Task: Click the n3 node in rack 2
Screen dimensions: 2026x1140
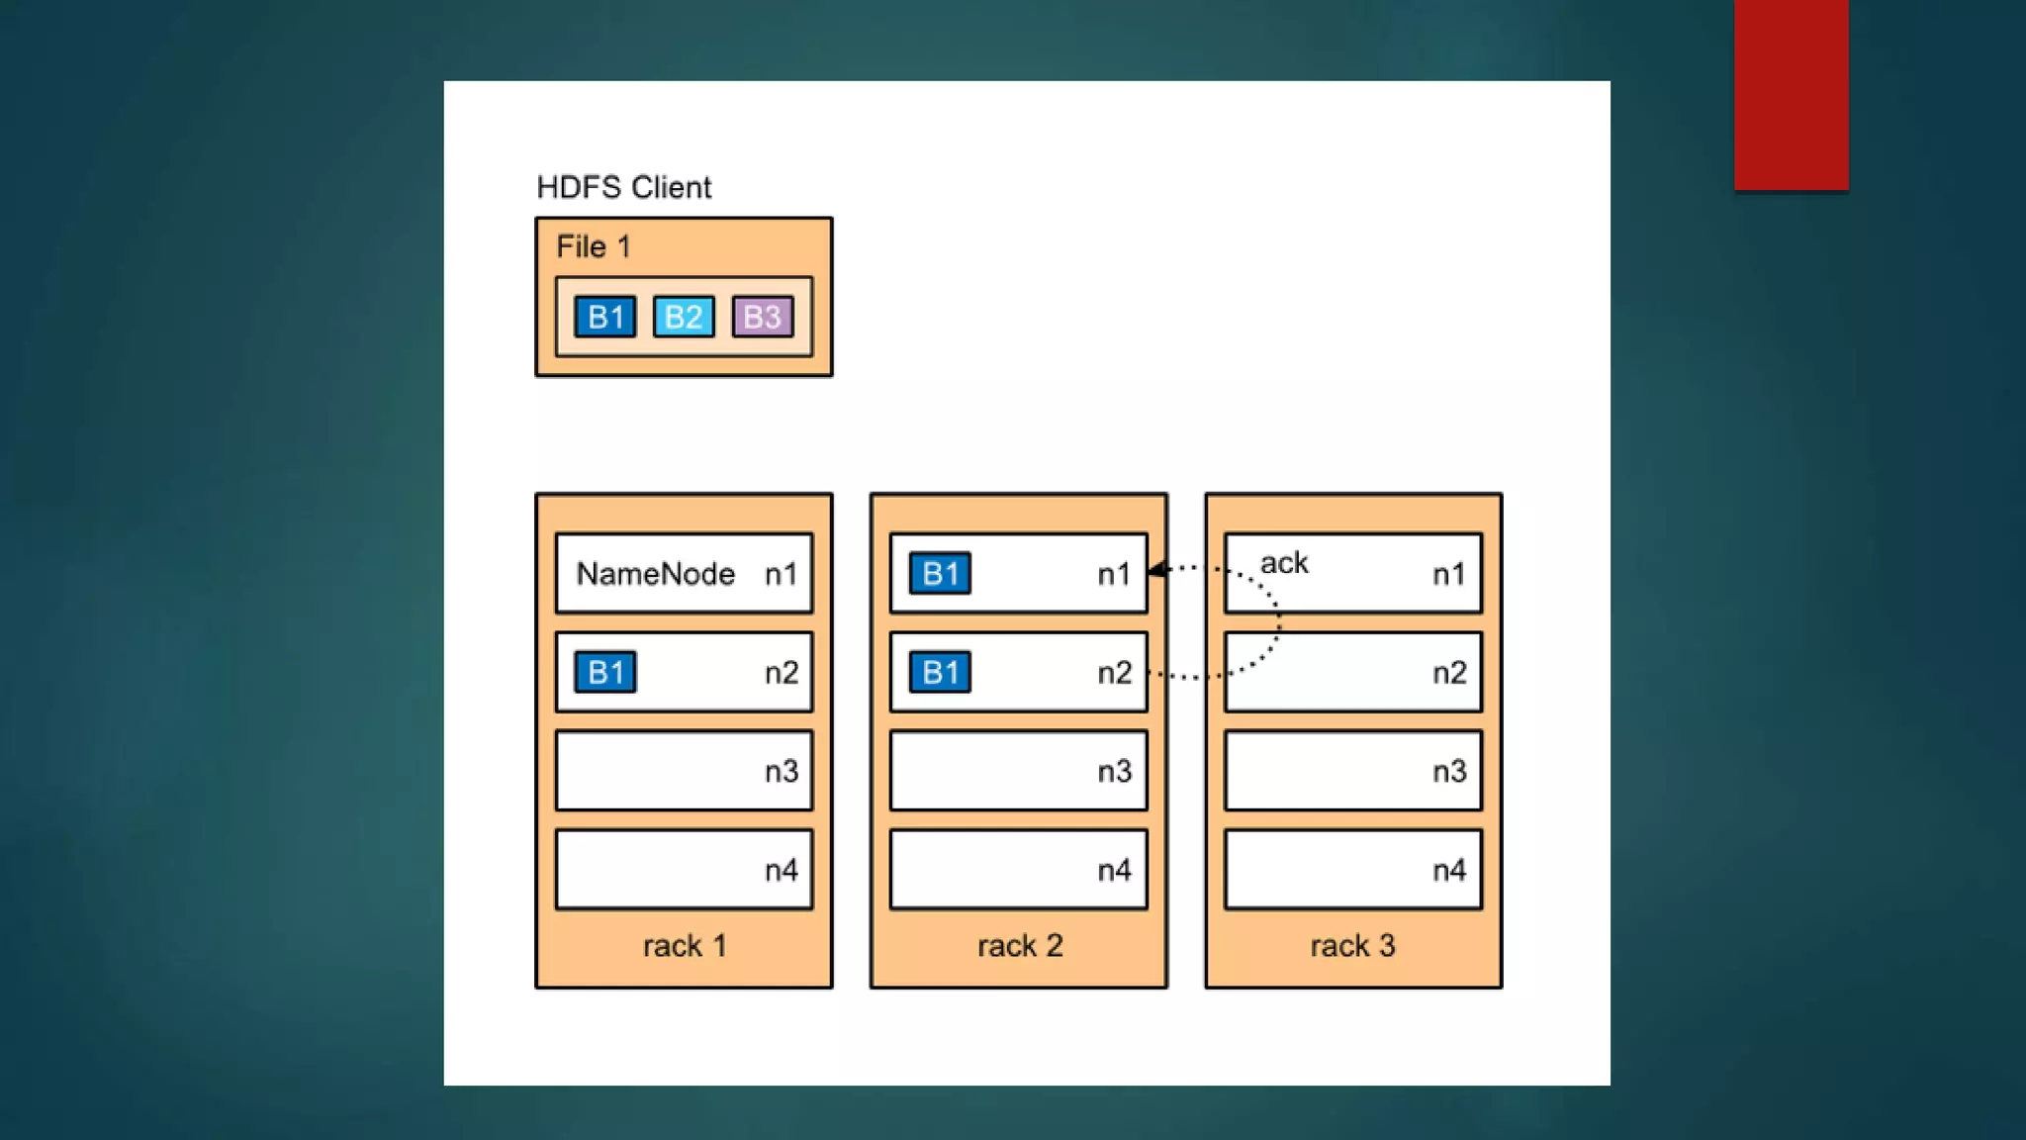Action: 1018,771
